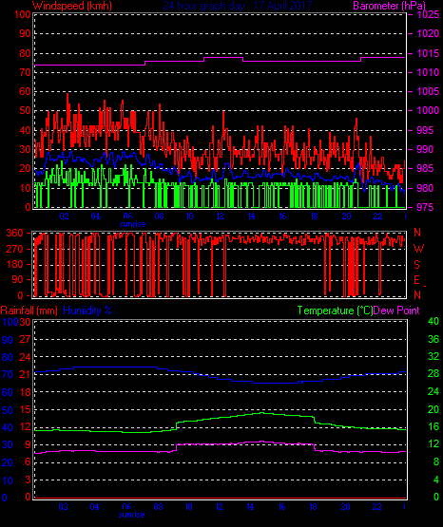Viewport: 443px width, 527px height.
Task: Select the '1020' barometer axis value
Action: click(428, 33)
